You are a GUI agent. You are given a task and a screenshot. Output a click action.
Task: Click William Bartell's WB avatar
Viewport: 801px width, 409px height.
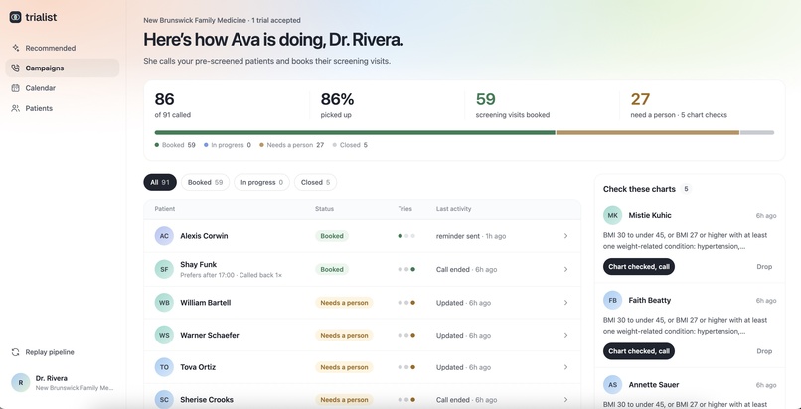coord(164,303)
